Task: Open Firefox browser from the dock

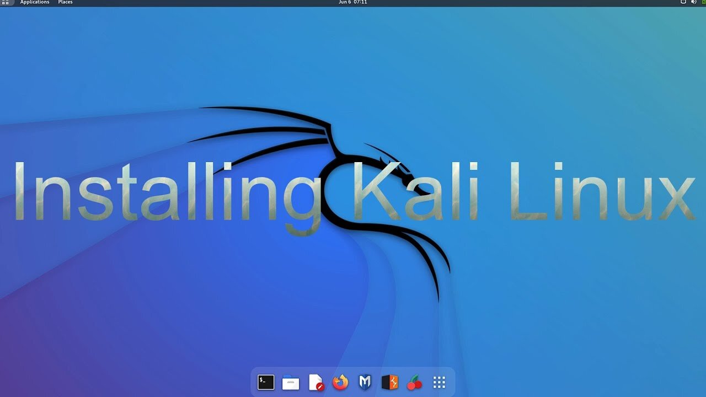Action: [x=340, y=382]
